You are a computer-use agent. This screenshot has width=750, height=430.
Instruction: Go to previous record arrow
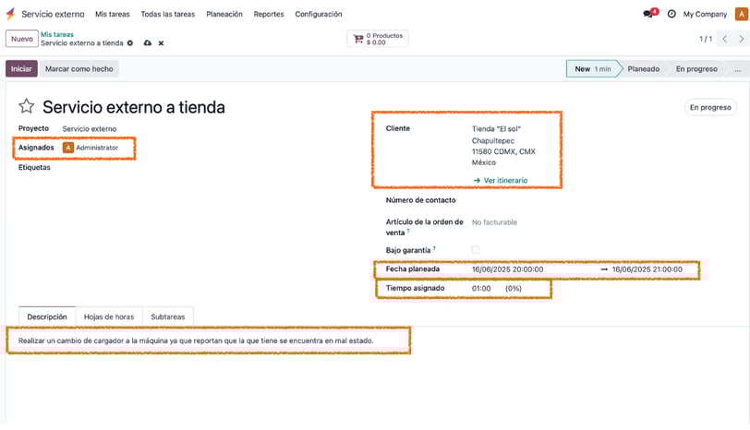pos(725,39)
